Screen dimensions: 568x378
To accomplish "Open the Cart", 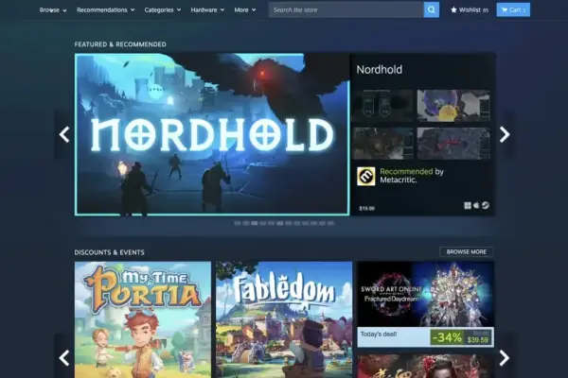I will pos(513,9).
